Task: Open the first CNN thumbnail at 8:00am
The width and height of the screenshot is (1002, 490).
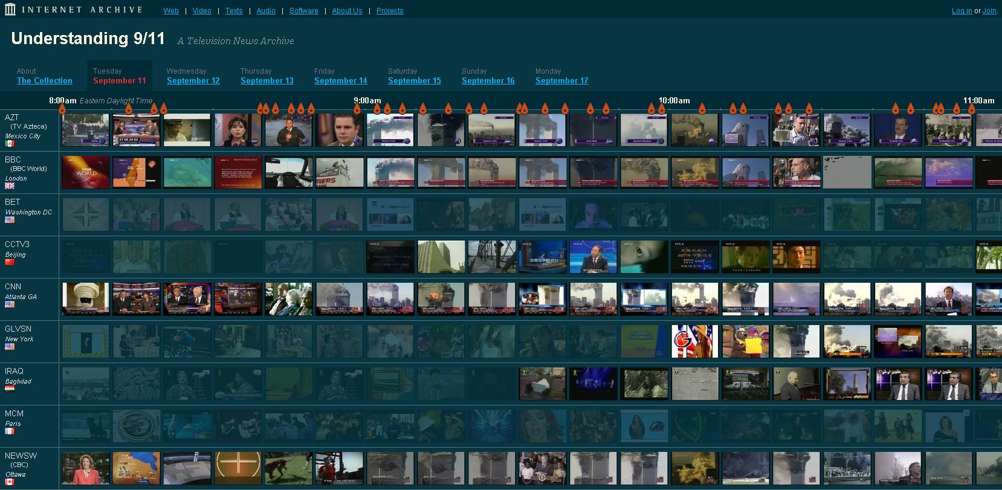Action: (86, 299)
